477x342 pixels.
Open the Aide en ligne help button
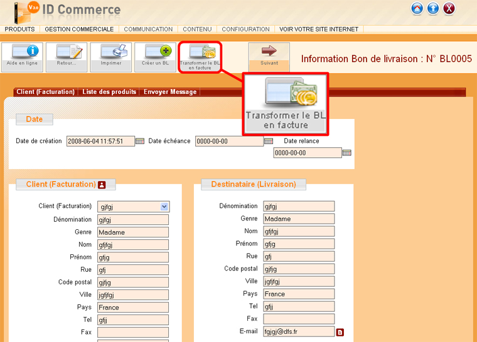click(22, 57)
